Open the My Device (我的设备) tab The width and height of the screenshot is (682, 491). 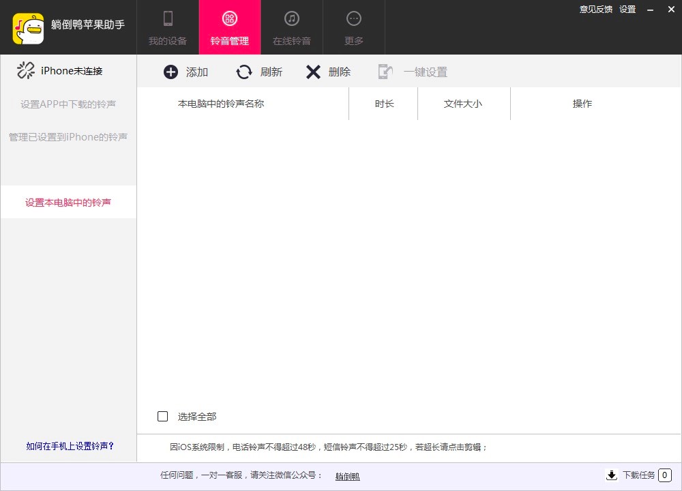click(x=168, y=28)
